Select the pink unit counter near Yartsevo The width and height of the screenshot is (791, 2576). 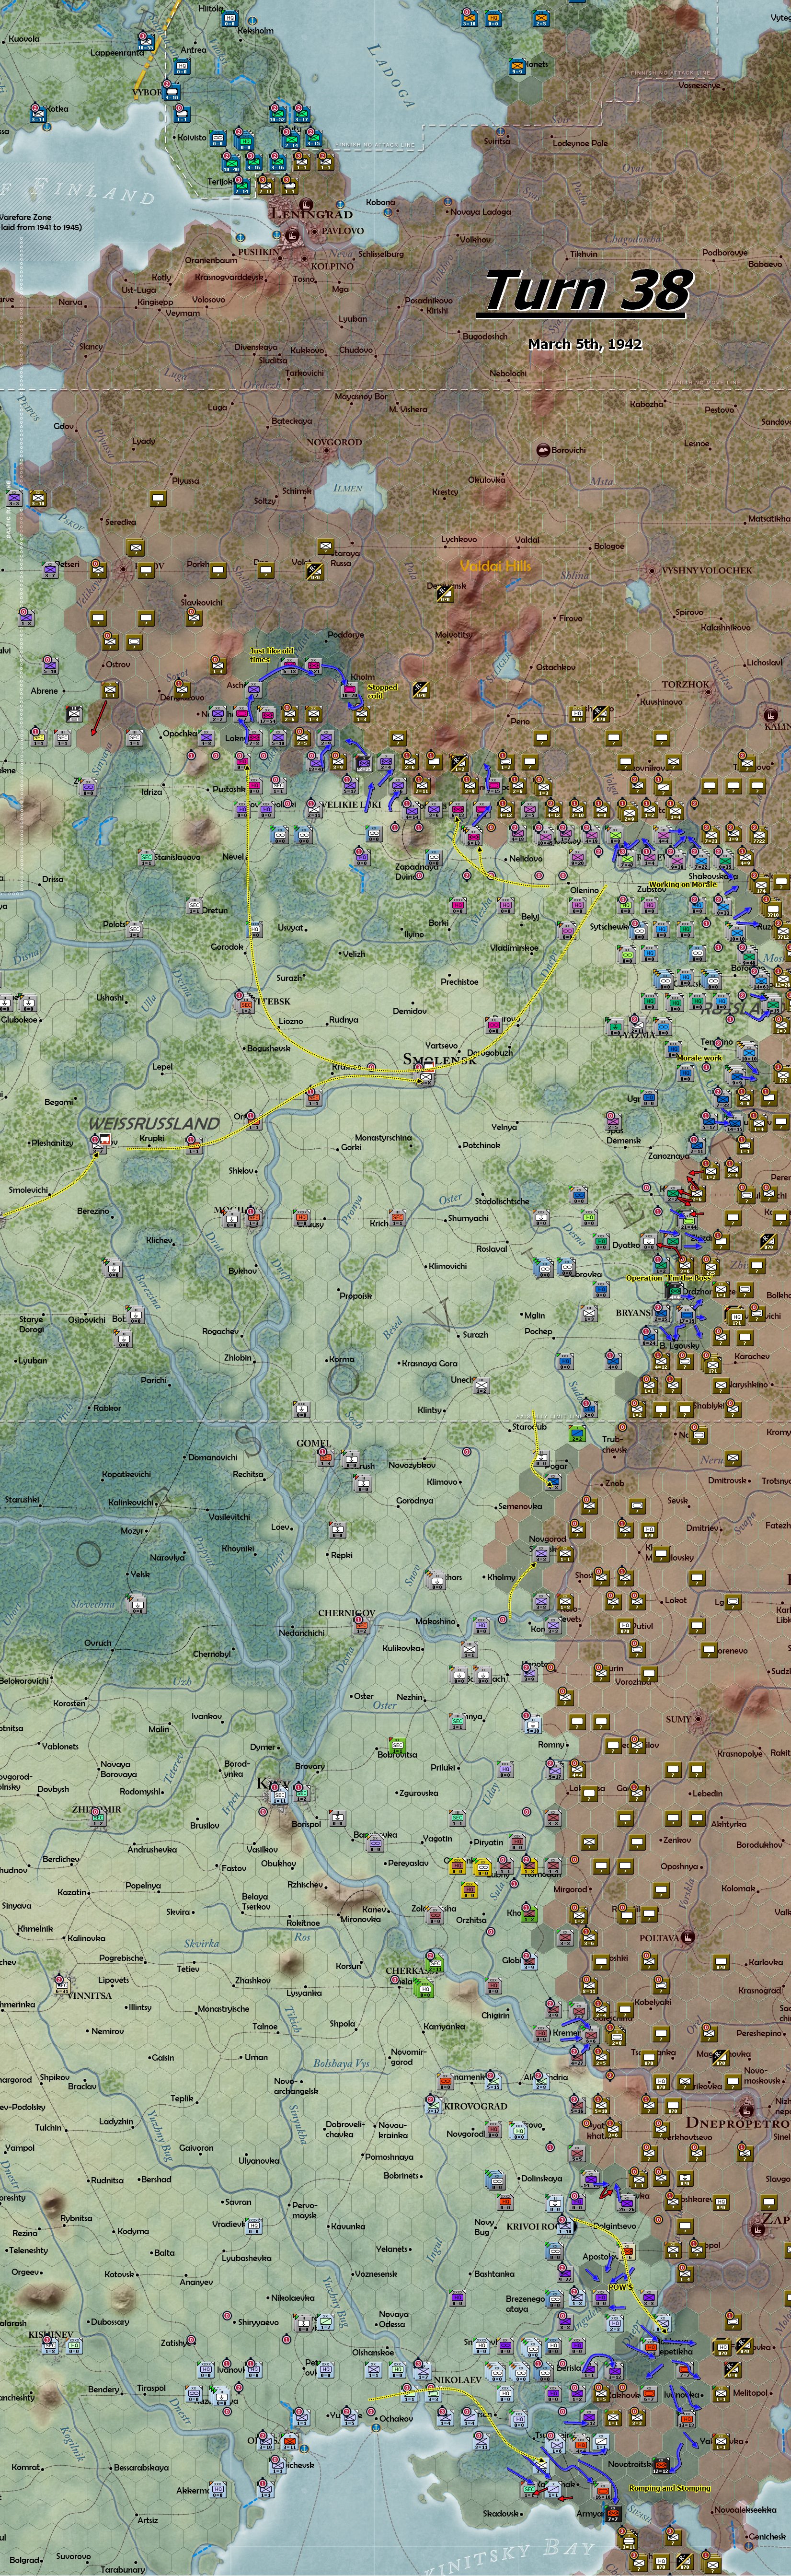(493, 1026)
